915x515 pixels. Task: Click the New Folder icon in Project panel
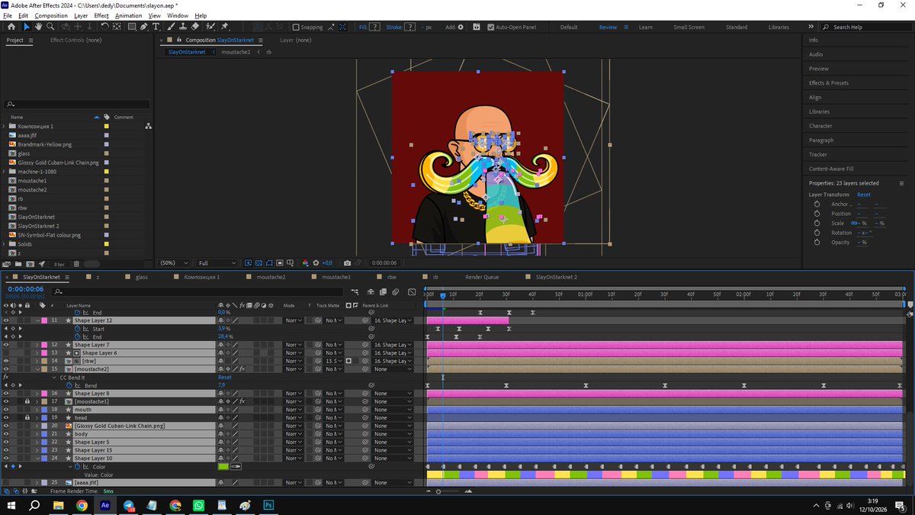[18, 264]
